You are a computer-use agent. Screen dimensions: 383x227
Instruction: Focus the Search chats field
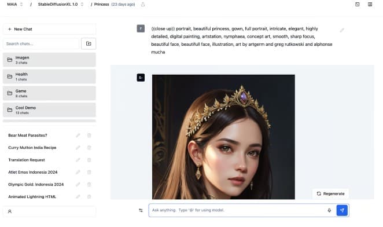[41, 44]
